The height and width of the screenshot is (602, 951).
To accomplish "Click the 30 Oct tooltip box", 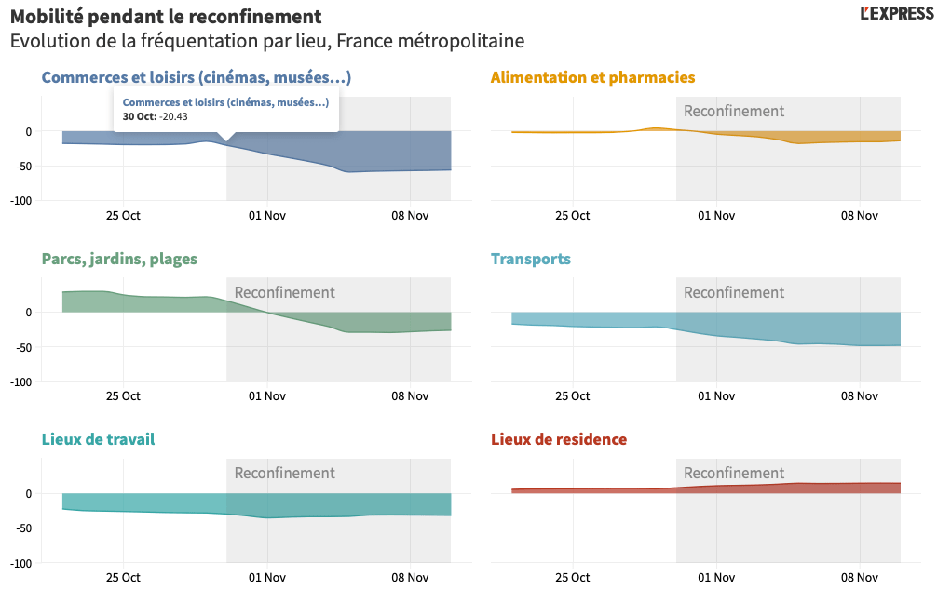I will point(224,109).
